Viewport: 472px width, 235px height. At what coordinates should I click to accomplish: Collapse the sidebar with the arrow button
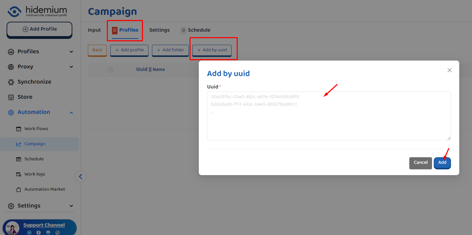pos(81,177)
